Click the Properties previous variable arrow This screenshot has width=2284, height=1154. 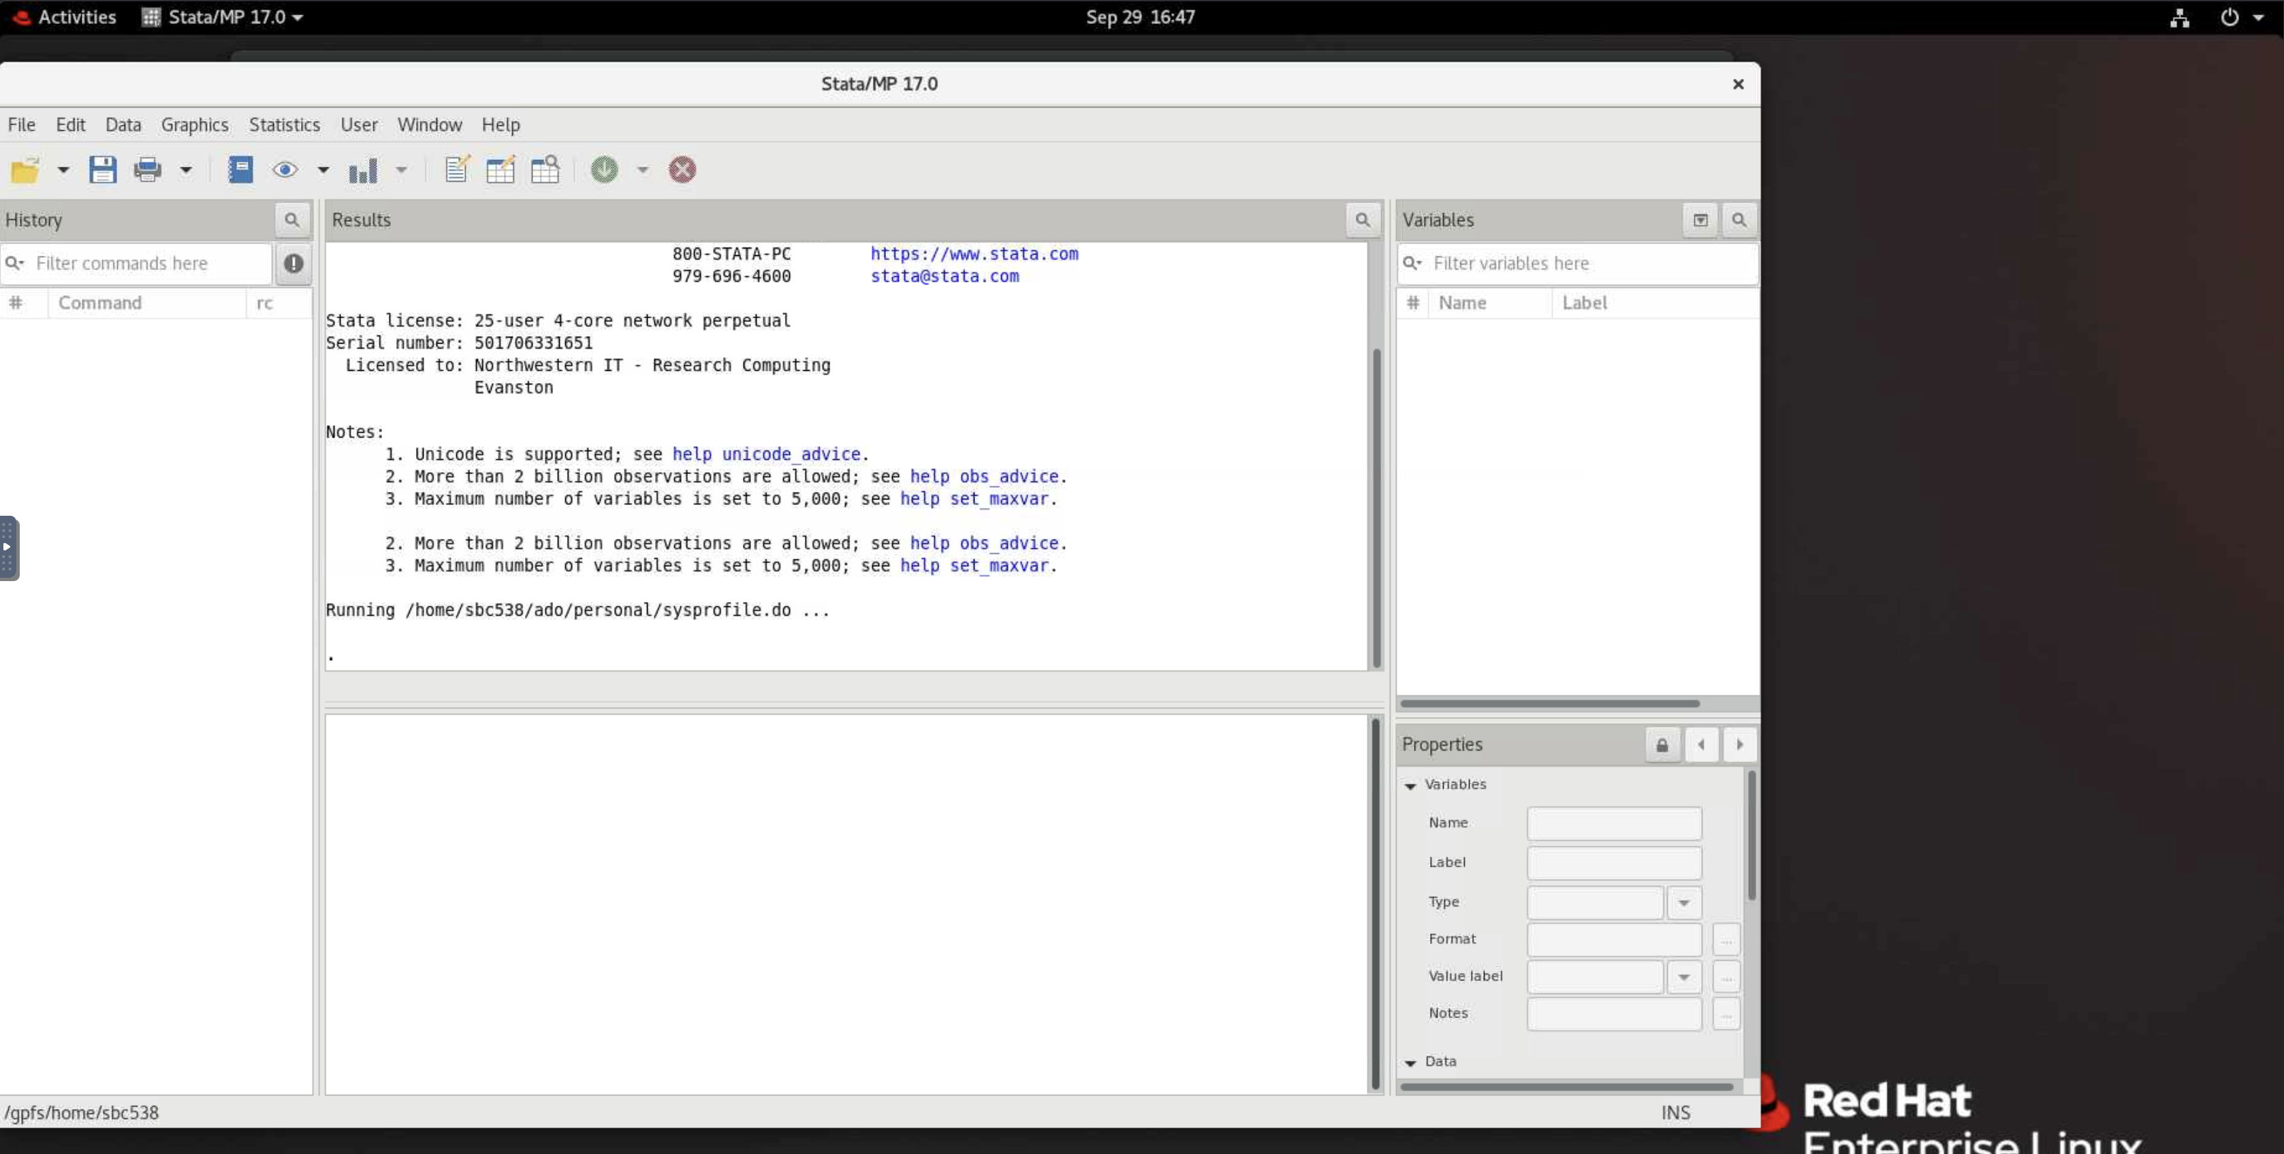[x=1700, y=745]
